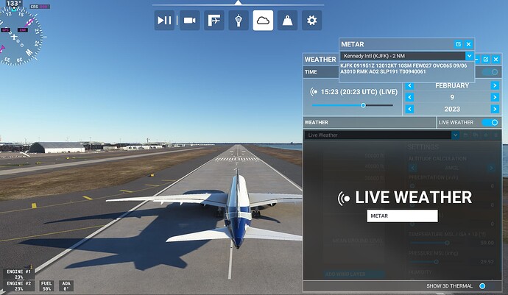508x295 pixels.
Task: Toggle the TIME live switch
Action: (490, 72)
